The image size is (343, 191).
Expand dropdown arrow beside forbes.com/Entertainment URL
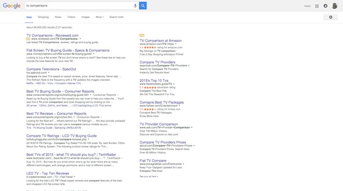pos(179,106)
